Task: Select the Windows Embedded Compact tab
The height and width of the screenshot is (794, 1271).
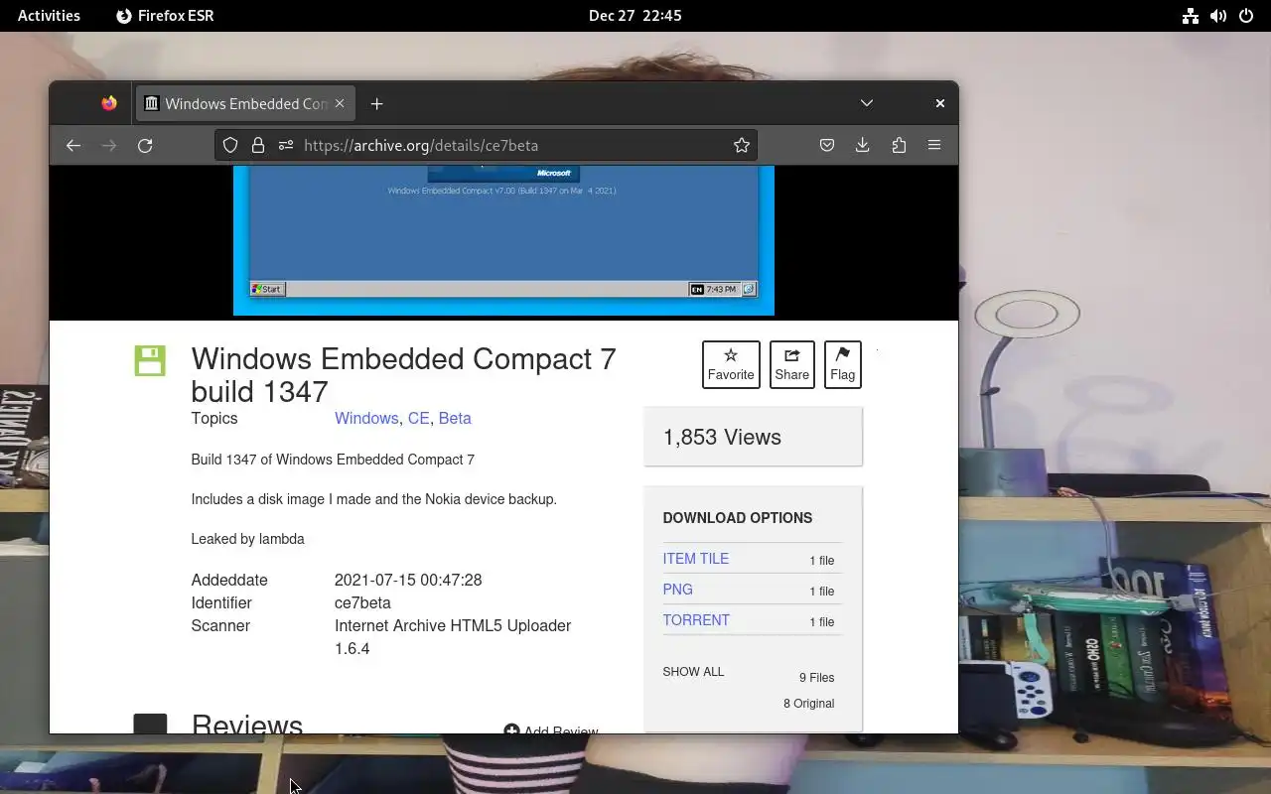Action: (244, 103)
